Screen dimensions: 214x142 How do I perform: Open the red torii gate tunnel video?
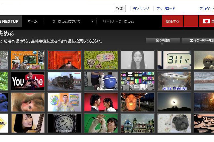tap(65, 60)
